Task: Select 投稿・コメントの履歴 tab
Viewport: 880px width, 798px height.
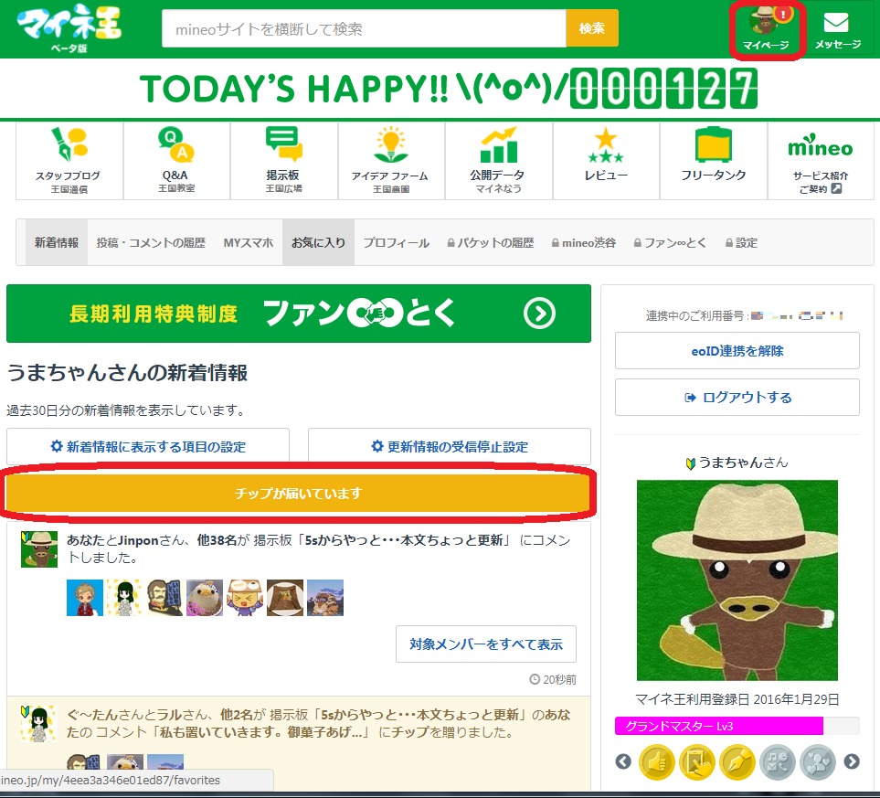Action: [151, 242]
